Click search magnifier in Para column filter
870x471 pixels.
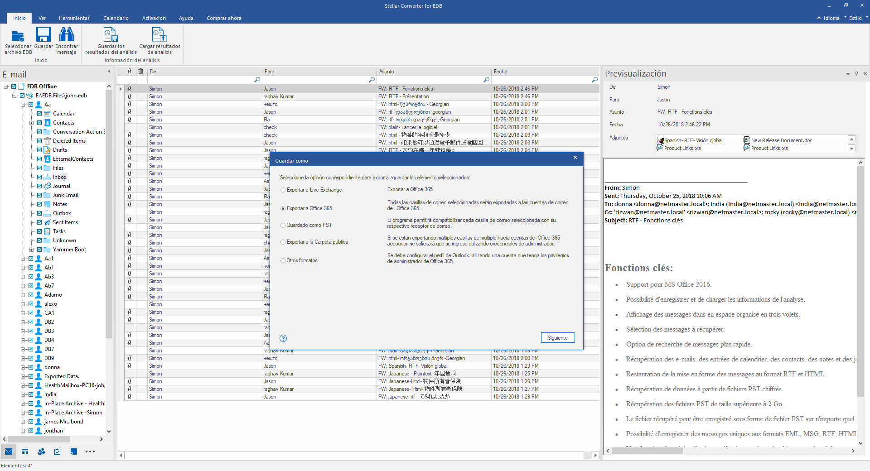tap(372, 80)
